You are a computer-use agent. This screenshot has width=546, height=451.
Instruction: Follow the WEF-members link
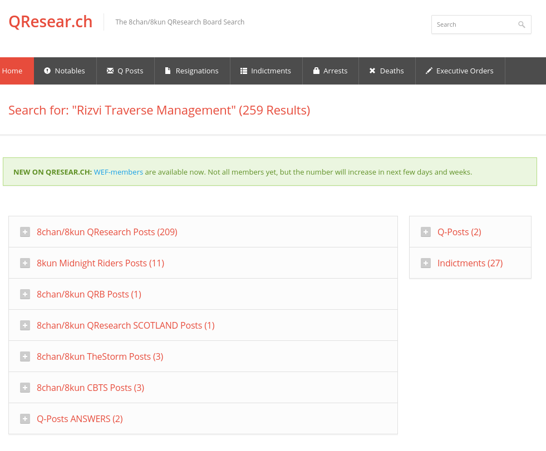pos(119,172)
